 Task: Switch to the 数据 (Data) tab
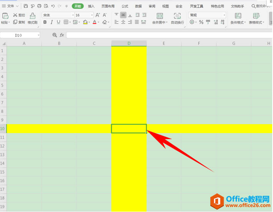click(x=138, y=6)
